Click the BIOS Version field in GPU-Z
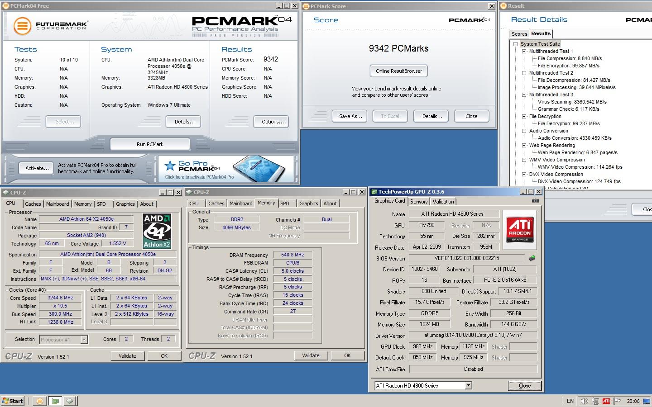Screen dimensions: 652x407 (467, 258)
